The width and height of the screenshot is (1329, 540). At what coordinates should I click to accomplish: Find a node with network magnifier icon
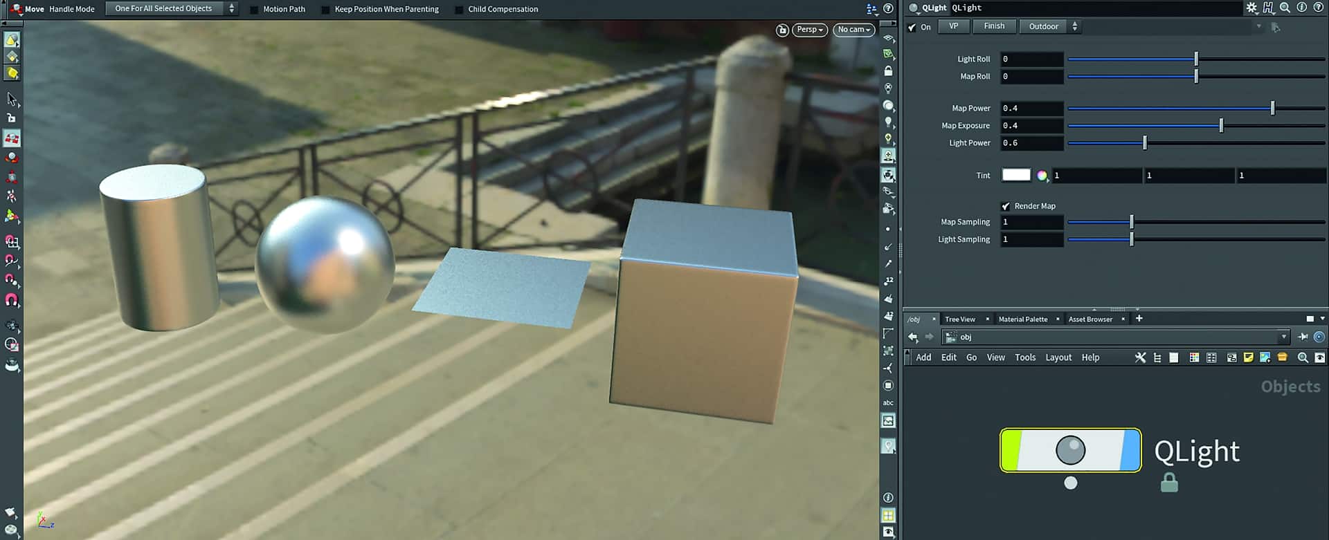click(1303, 357)
